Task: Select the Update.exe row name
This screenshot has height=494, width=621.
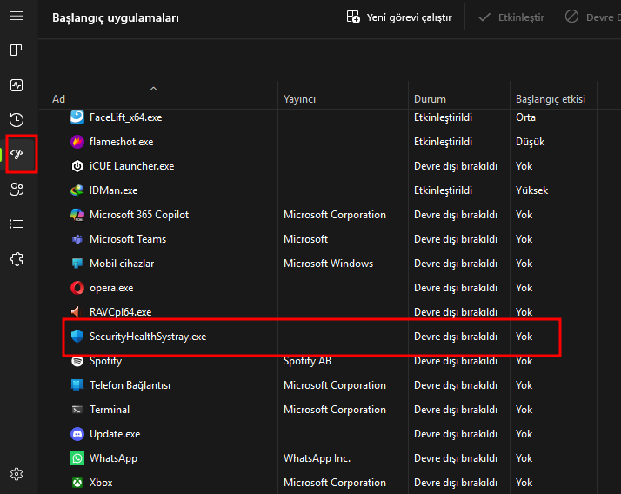Action: (115, 434)
